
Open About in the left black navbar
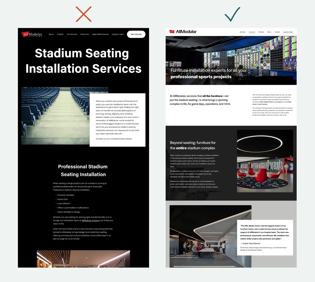[51, 34]
